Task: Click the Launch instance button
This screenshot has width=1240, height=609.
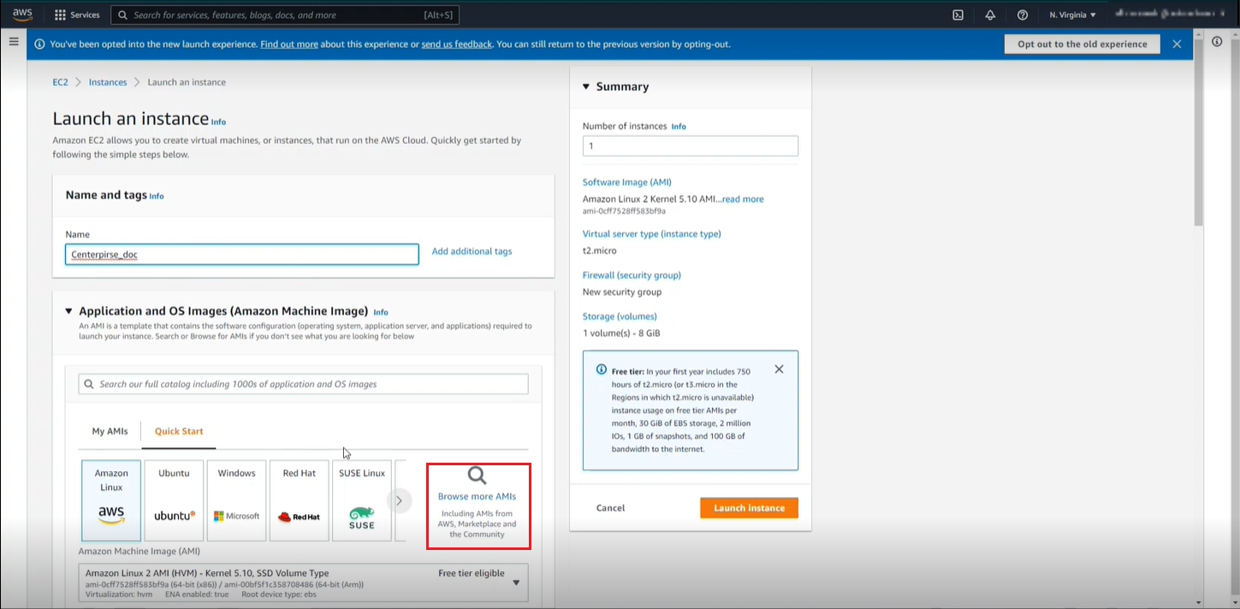Action: coord(749,508)
